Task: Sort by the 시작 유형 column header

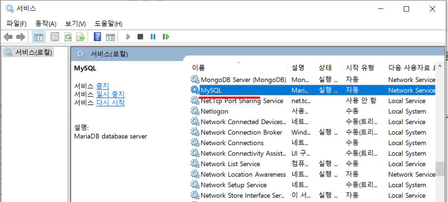Action: (363, 68)
